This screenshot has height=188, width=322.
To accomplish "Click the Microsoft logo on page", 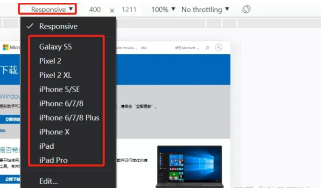I will tap(12, 48).
